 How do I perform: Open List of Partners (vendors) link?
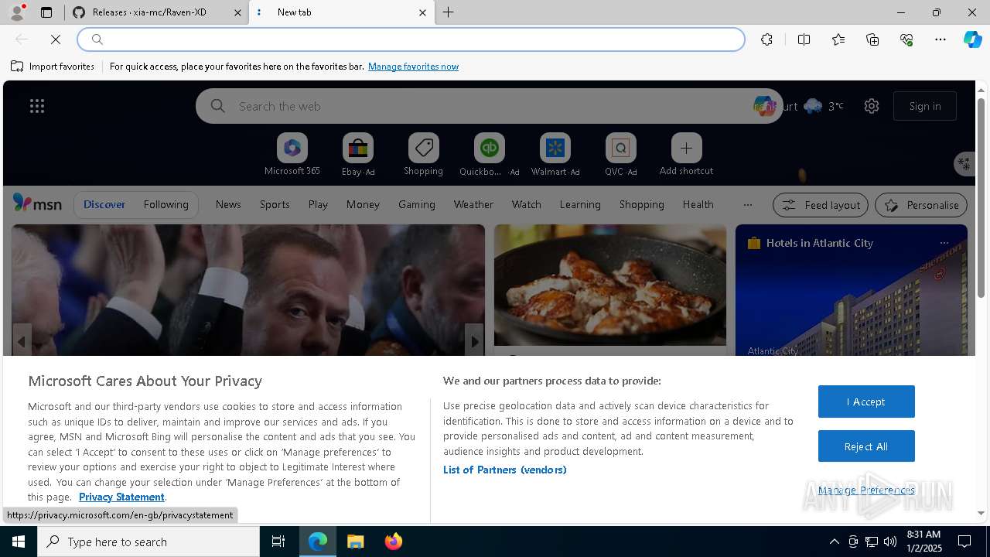click(x=504, y=470)
